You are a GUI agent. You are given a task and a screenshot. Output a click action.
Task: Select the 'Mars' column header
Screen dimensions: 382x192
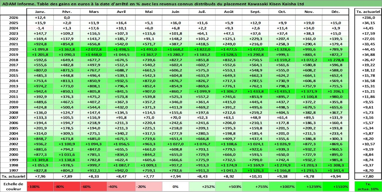(94, 12)
